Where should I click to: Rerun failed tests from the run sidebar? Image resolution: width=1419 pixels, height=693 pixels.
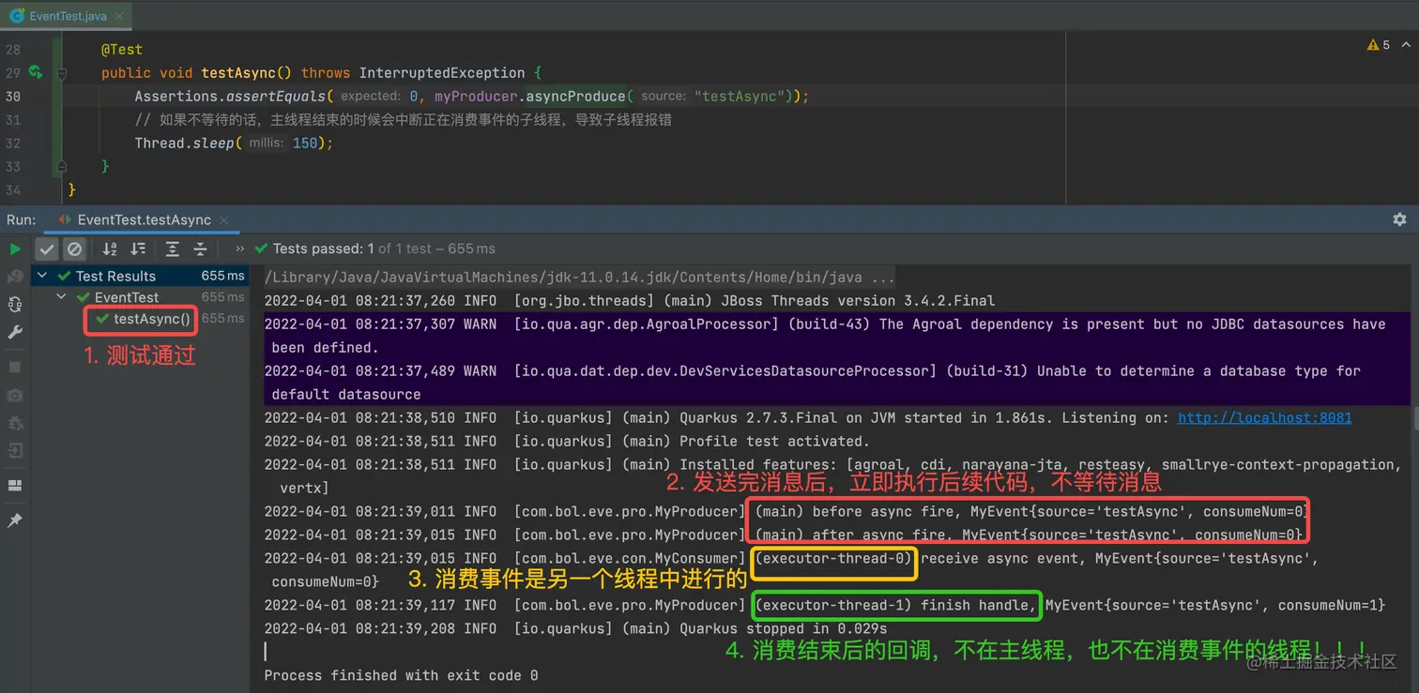click(15, 277)
